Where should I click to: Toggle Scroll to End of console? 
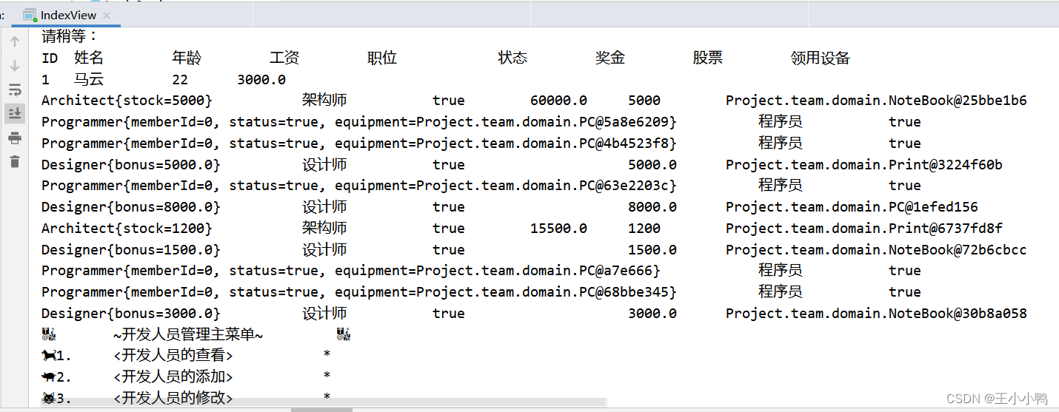click(x=14, y=113)
